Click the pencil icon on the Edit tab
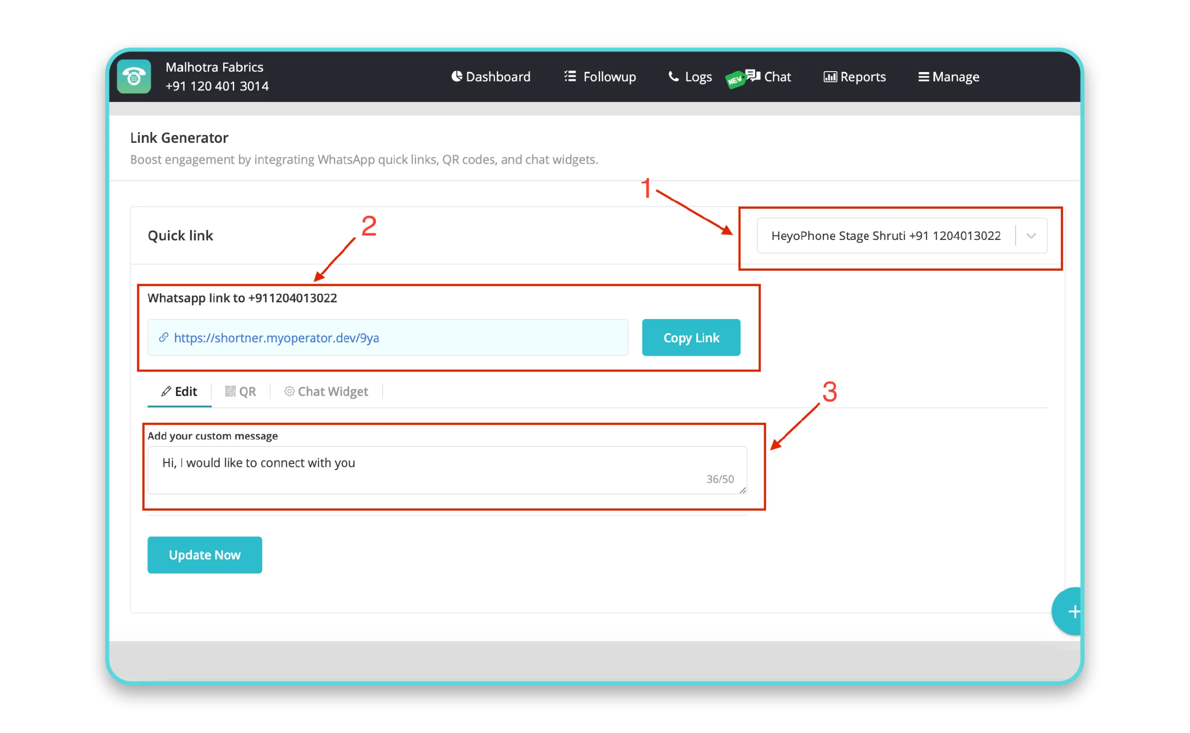The image size is (1190, 733). (x=167, y=391)
